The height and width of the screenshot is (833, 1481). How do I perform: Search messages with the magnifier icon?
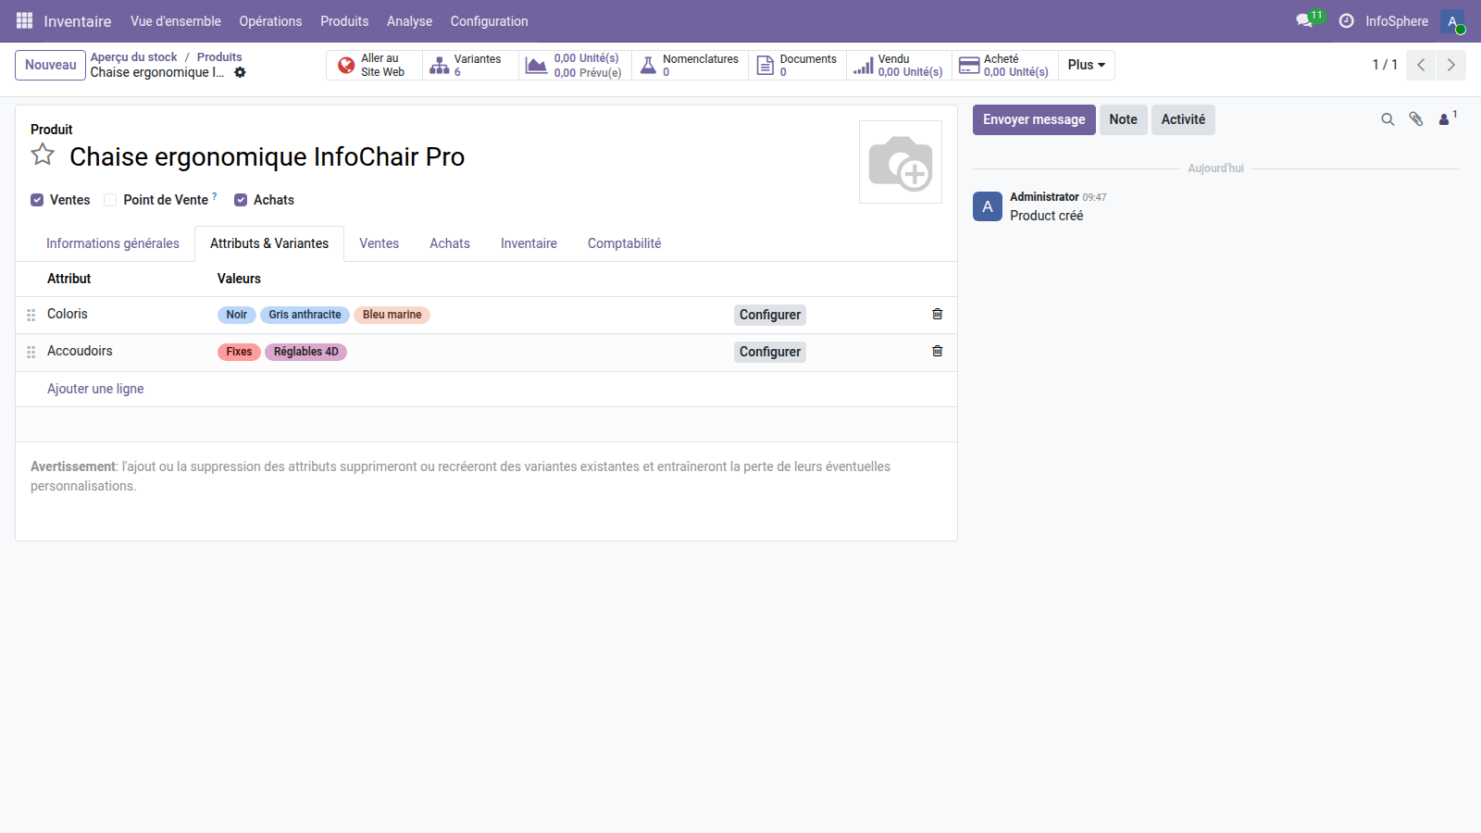tap(1387, 119)
